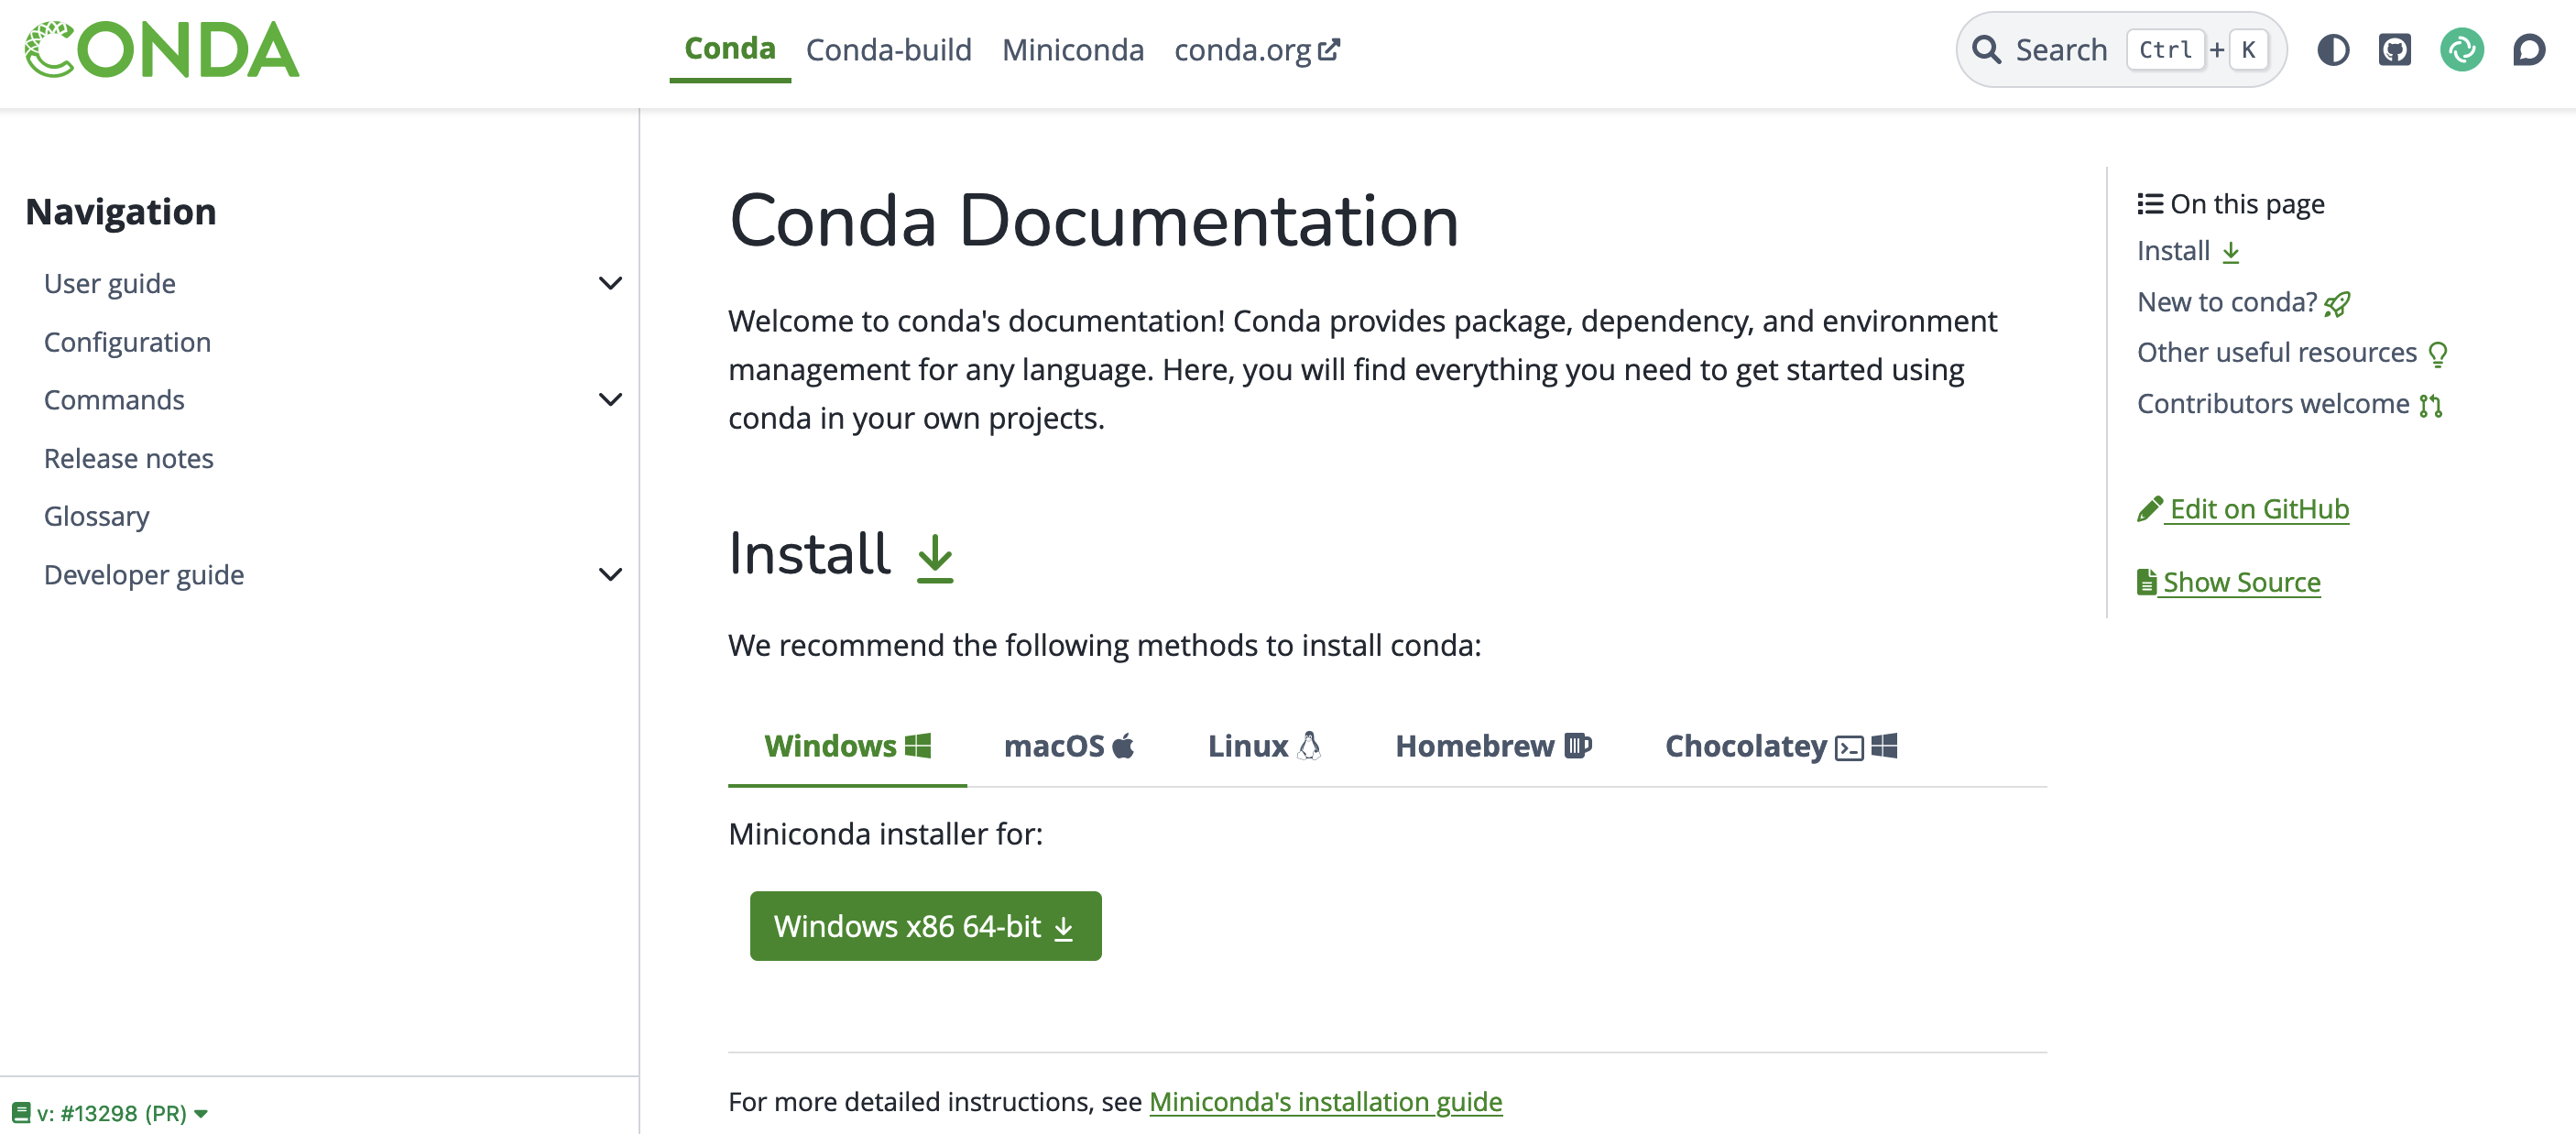The image size is (2576, 1134).
Task: Click the pencil icon next to Edit on GitHub
Action: click(x=2150, y=508)
